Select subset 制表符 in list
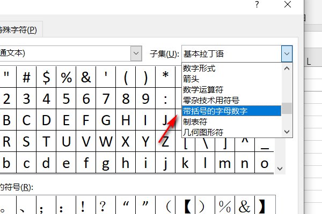Screen dimensions: 322x214 pos(232,121)
